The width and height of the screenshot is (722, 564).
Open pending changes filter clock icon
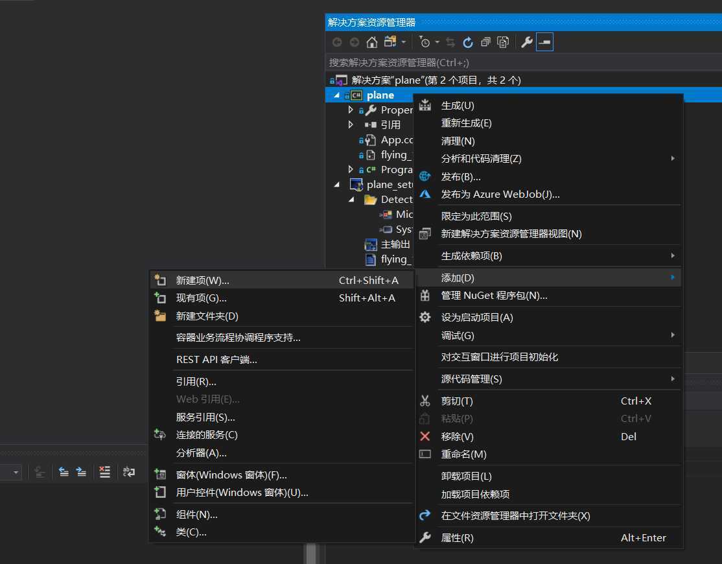point(425,42)
